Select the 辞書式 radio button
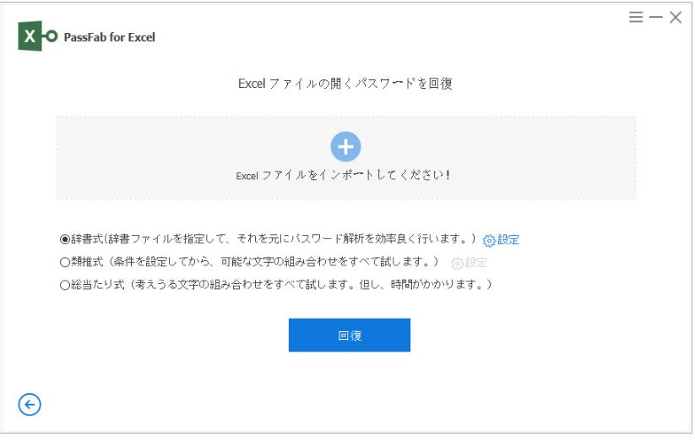The width and height of the screenshot is (695, 442). [65, 240]
